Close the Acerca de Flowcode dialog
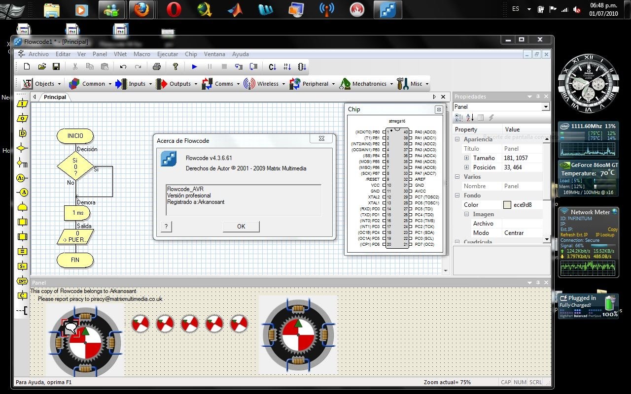Viewport: 631px width, 394px height. click(321, 139)
